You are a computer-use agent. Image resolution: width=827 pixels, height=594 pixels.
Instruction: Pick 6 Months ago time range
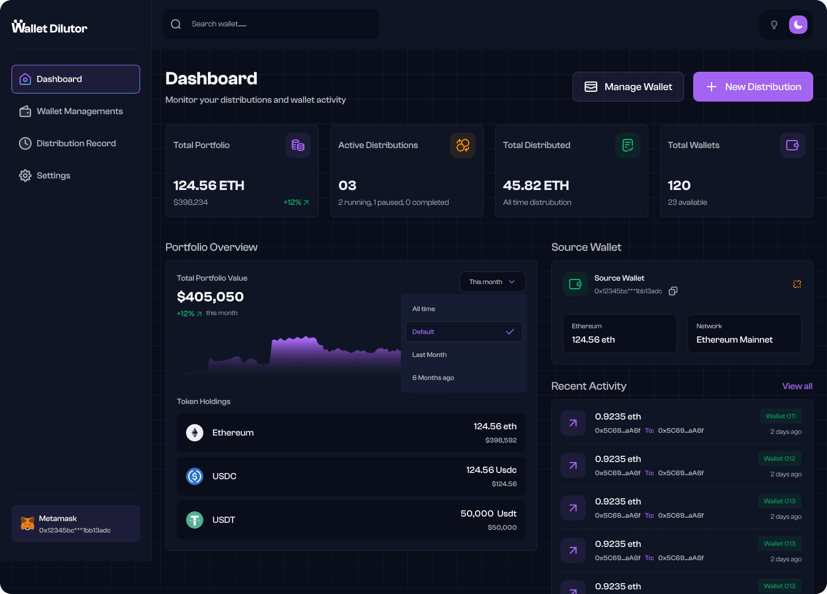click(433, 378)
